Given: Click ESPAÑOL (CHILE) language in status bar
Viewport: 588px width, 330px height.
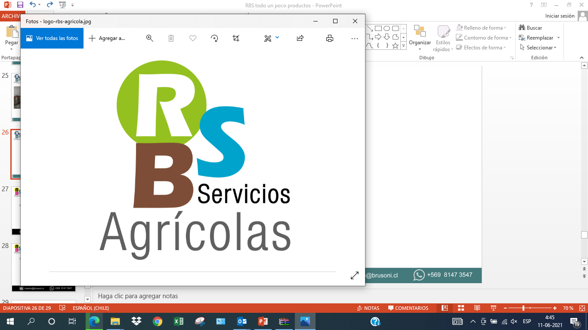Looking at the screenshot, I should tap(90, 308).
